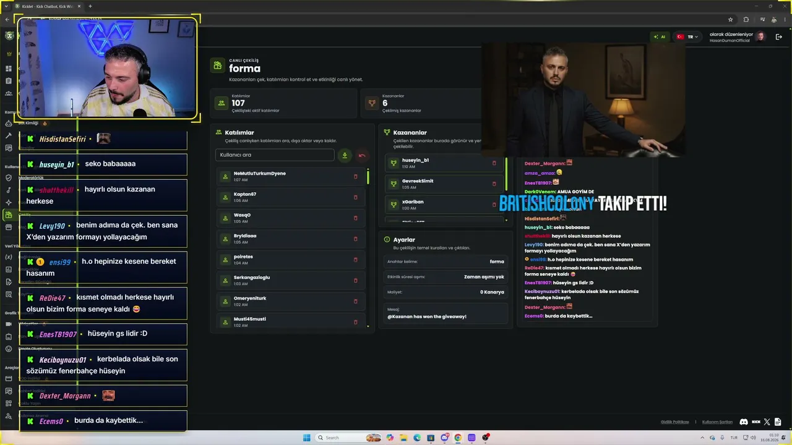Click the Kazananlar 6 stat card
This screenshot has height=445, width=792.
click(x=421, y=103)
